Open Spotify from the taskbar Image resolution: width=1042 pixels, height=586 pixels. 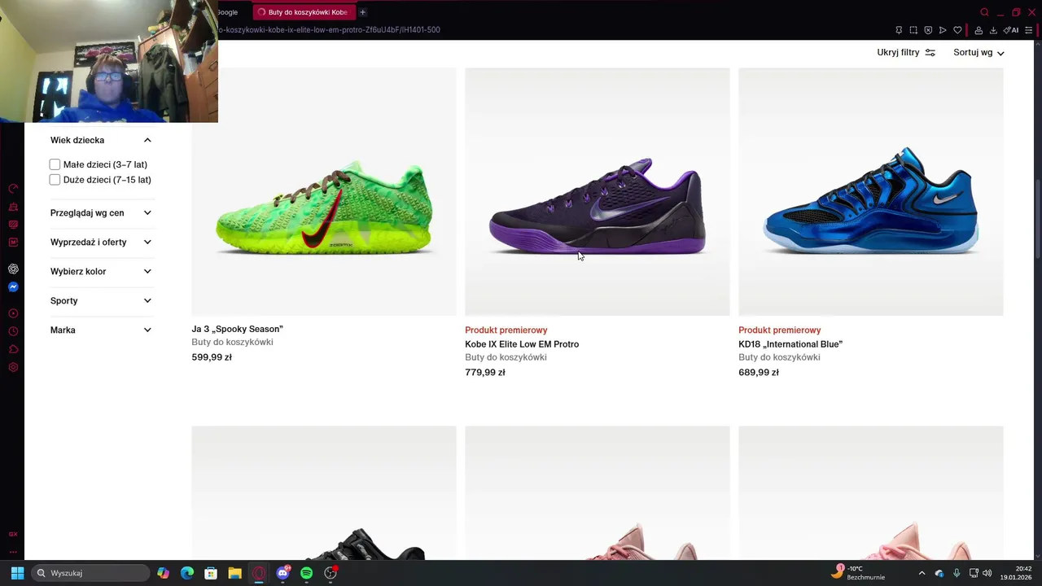306,573
